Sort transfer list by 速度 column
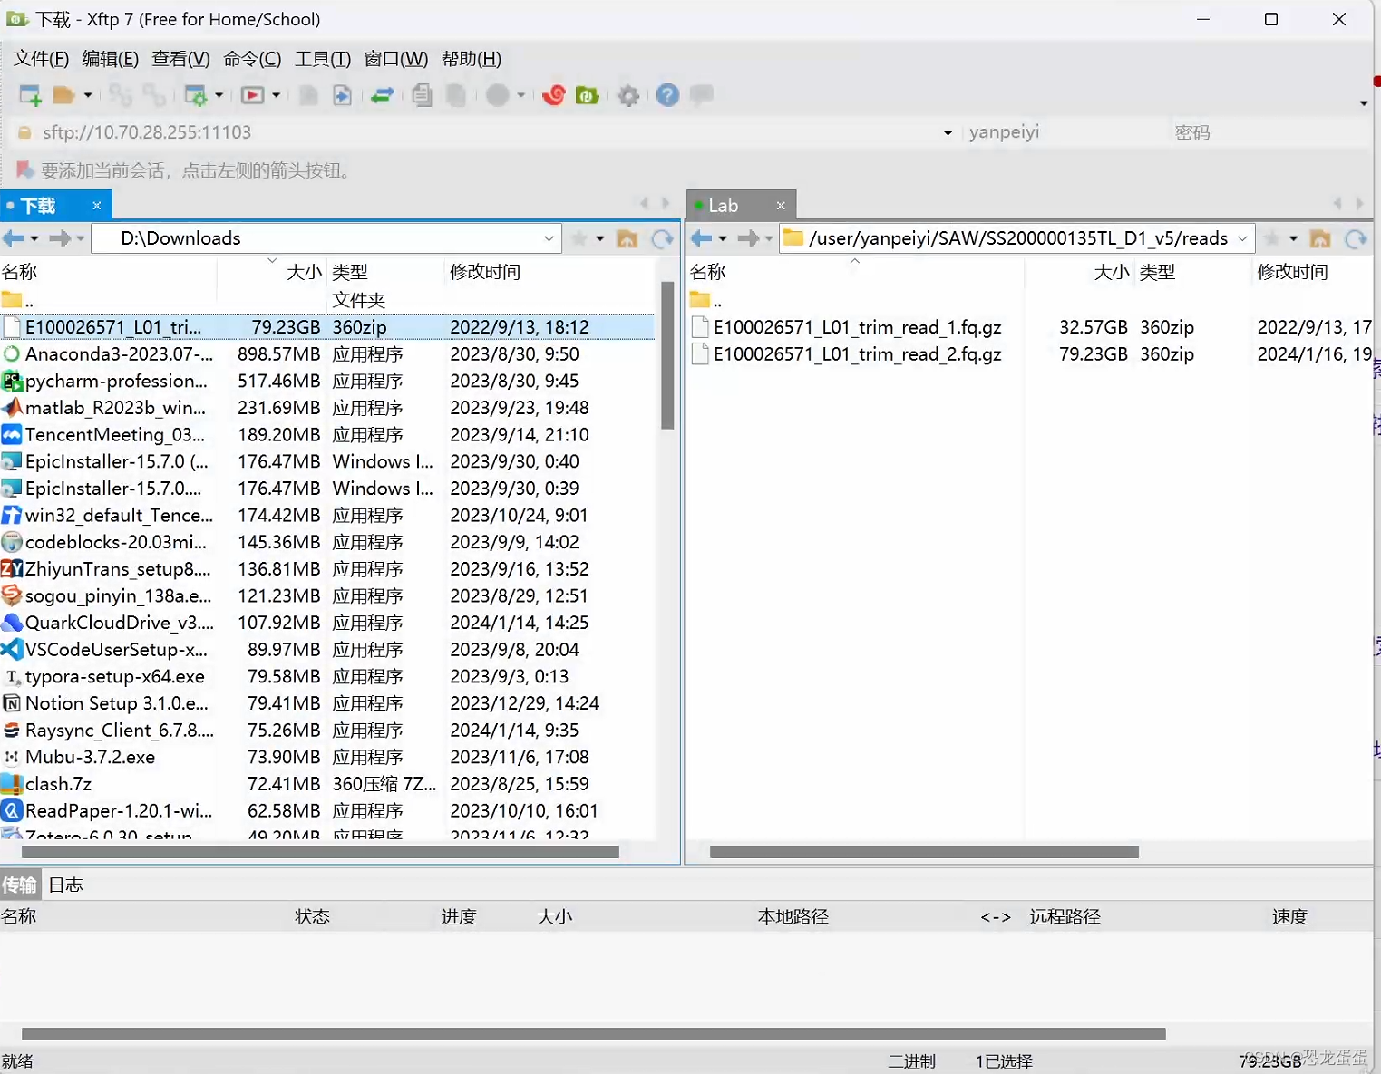This screenshot has height=1074, width=1381. coord(1289,917)
